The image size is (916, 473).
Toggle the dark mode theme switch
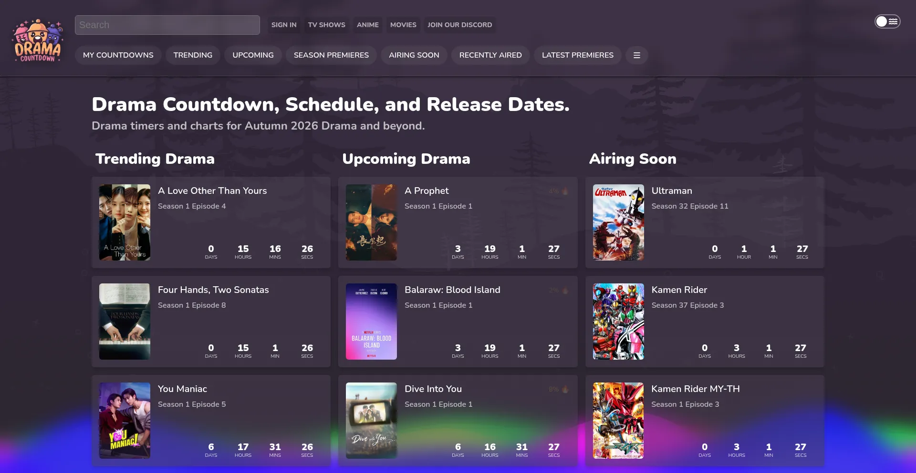click(x=887, y=21)
